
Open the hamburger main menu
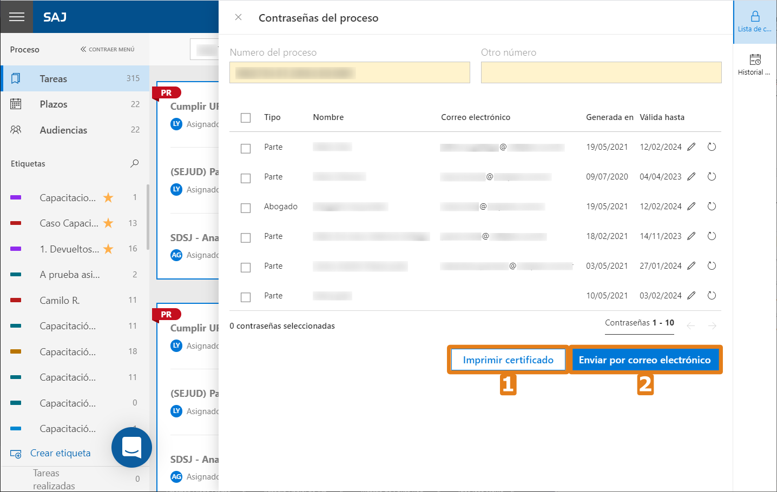click(17, 17)
